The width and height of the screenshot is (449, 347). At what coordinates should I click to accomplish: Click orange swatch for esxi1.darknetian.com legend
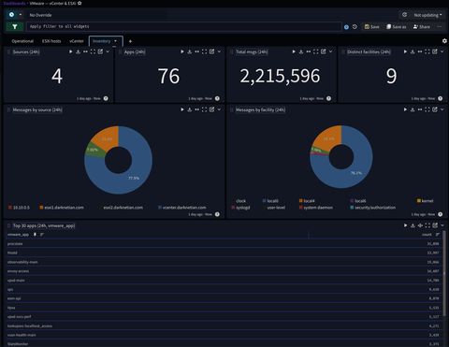tap(41, 208)
